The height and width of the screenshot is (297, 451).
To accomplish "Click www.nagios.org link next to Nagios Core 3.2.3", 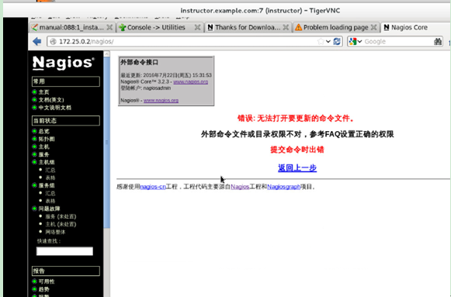I will click(190, 81).
